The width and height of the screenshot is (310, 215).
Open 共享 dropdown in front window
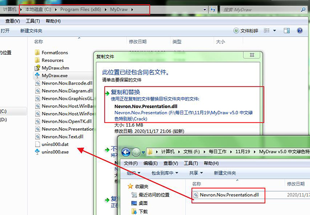[x=196, y=173]
